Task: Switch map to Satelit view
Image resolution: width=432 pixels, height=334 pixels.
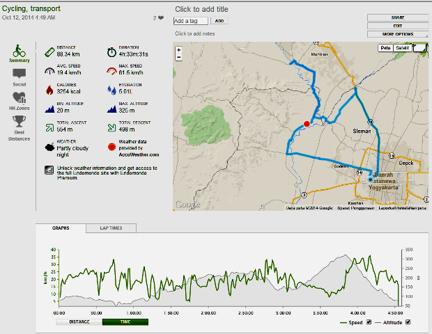Action: tap(402, 48)
